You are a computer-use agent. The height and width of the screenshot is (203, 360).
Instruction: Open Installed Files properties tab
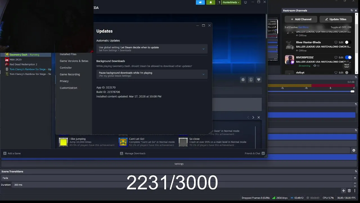point(68,54)
